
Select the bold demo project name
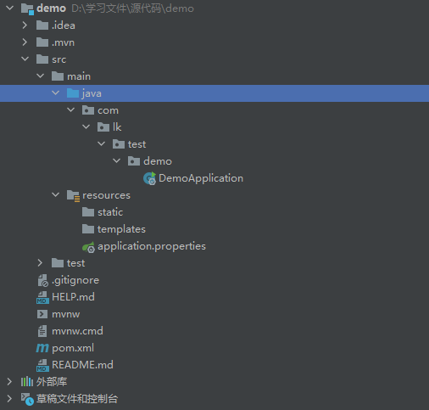point(51,8)
